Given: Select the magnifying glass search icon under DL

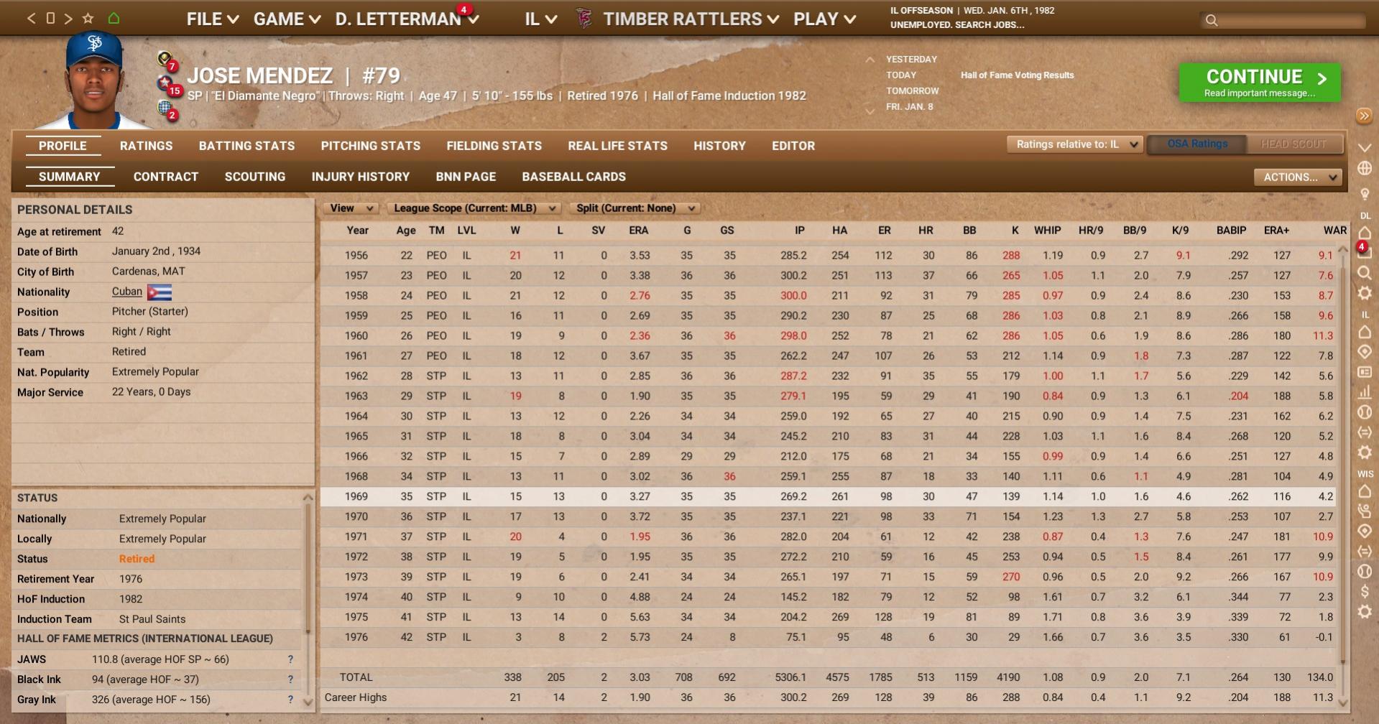Looking at the screenshot, I should coord(1364,272).
